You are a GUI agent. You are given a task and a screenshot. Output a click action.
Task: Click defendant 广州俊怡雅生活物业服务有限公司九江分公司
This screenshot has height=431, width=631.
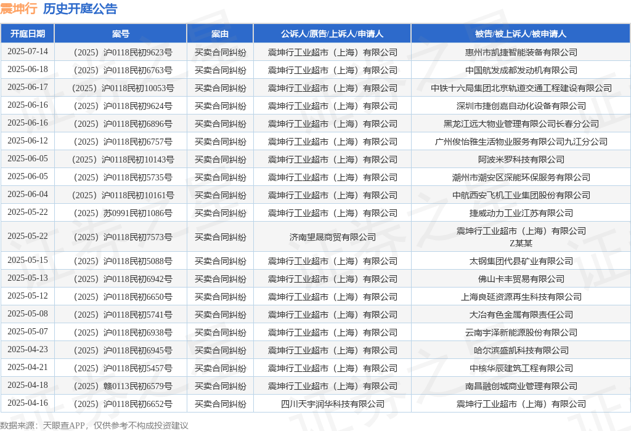click(521, 142)
